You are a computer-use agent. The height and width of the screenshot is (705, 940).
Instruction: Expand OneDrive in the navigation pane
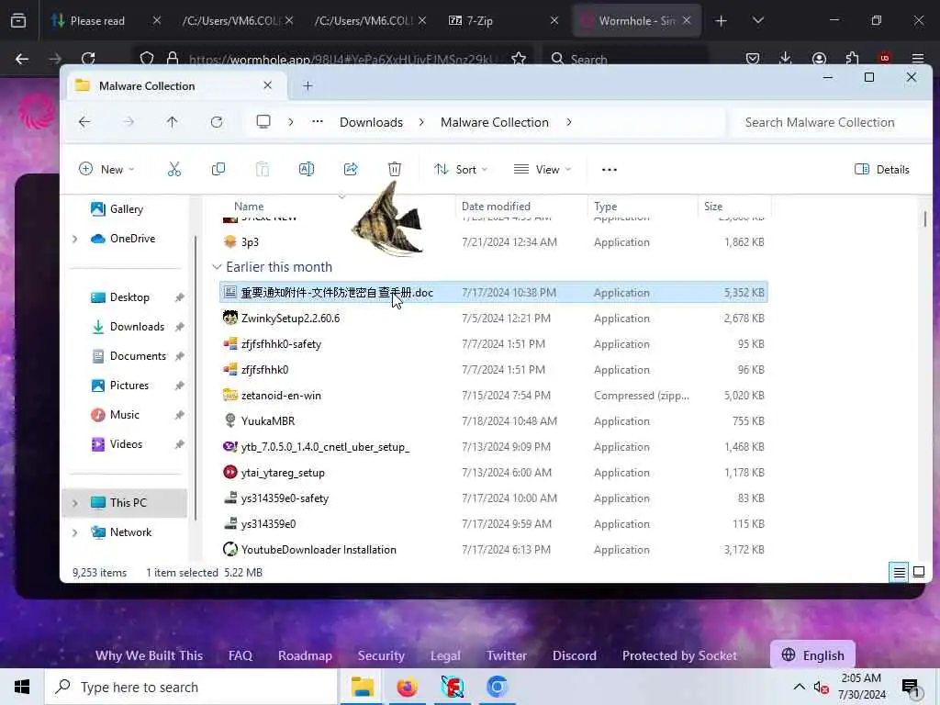[75, 239]
